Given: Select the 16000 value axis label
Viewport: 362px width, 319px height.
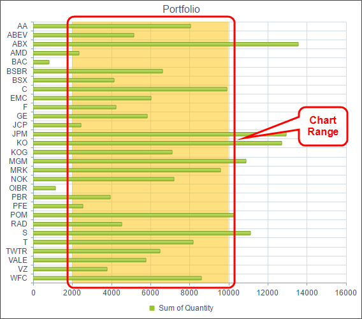Looking at the screenshot, I should pos(346,293).
